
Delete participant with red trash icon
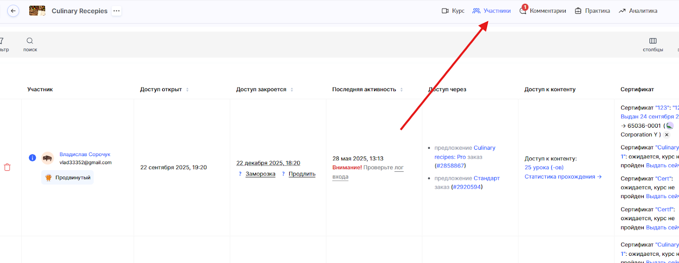pyautogui.click(x=7, y=167)
